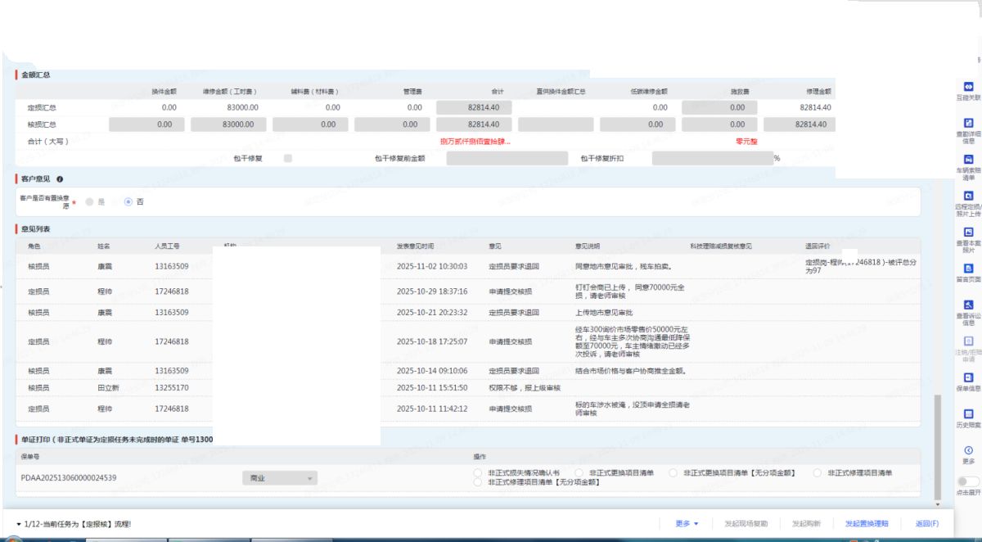Open 查勘详细信息 from the sidebar
The width and height of the screenshot is (982, 542).
click(x=968, y=122)
